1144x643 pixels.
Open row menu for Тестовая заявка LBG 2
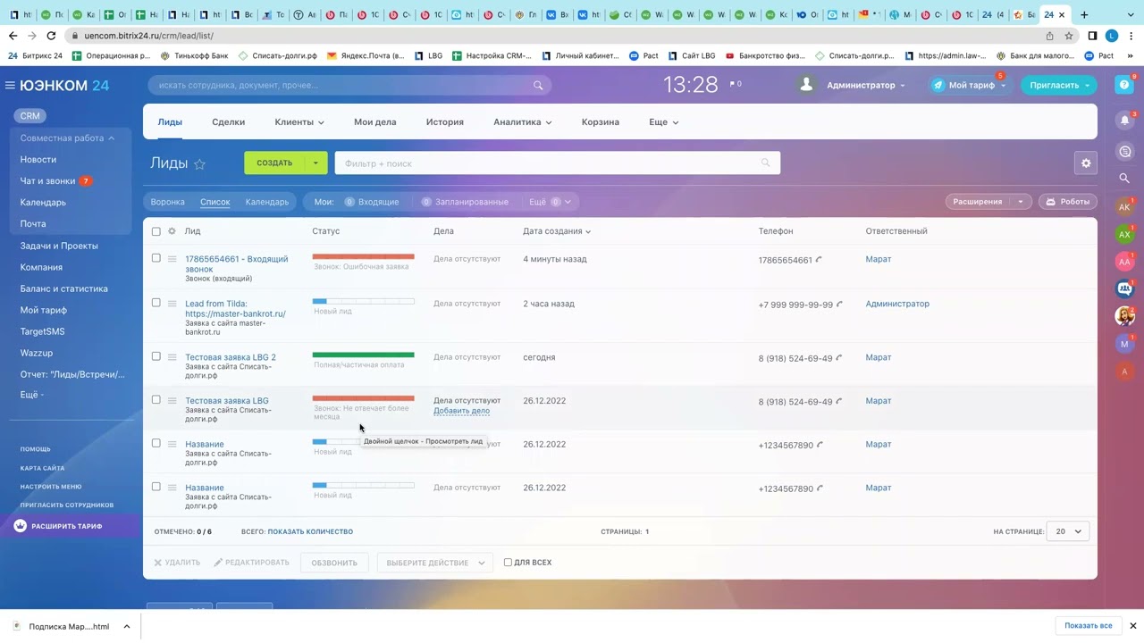[172, 357]
